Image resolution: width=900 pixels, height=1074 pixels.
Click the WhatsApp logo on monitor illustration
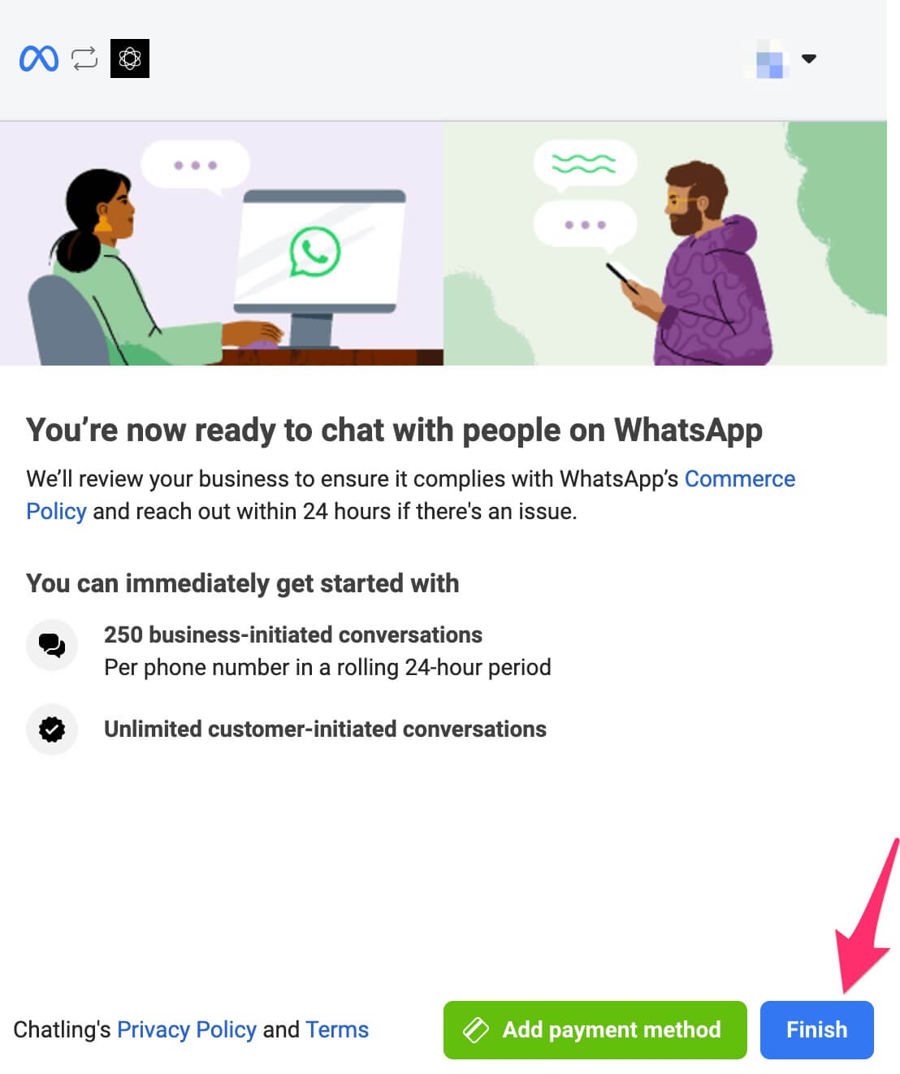315,252
